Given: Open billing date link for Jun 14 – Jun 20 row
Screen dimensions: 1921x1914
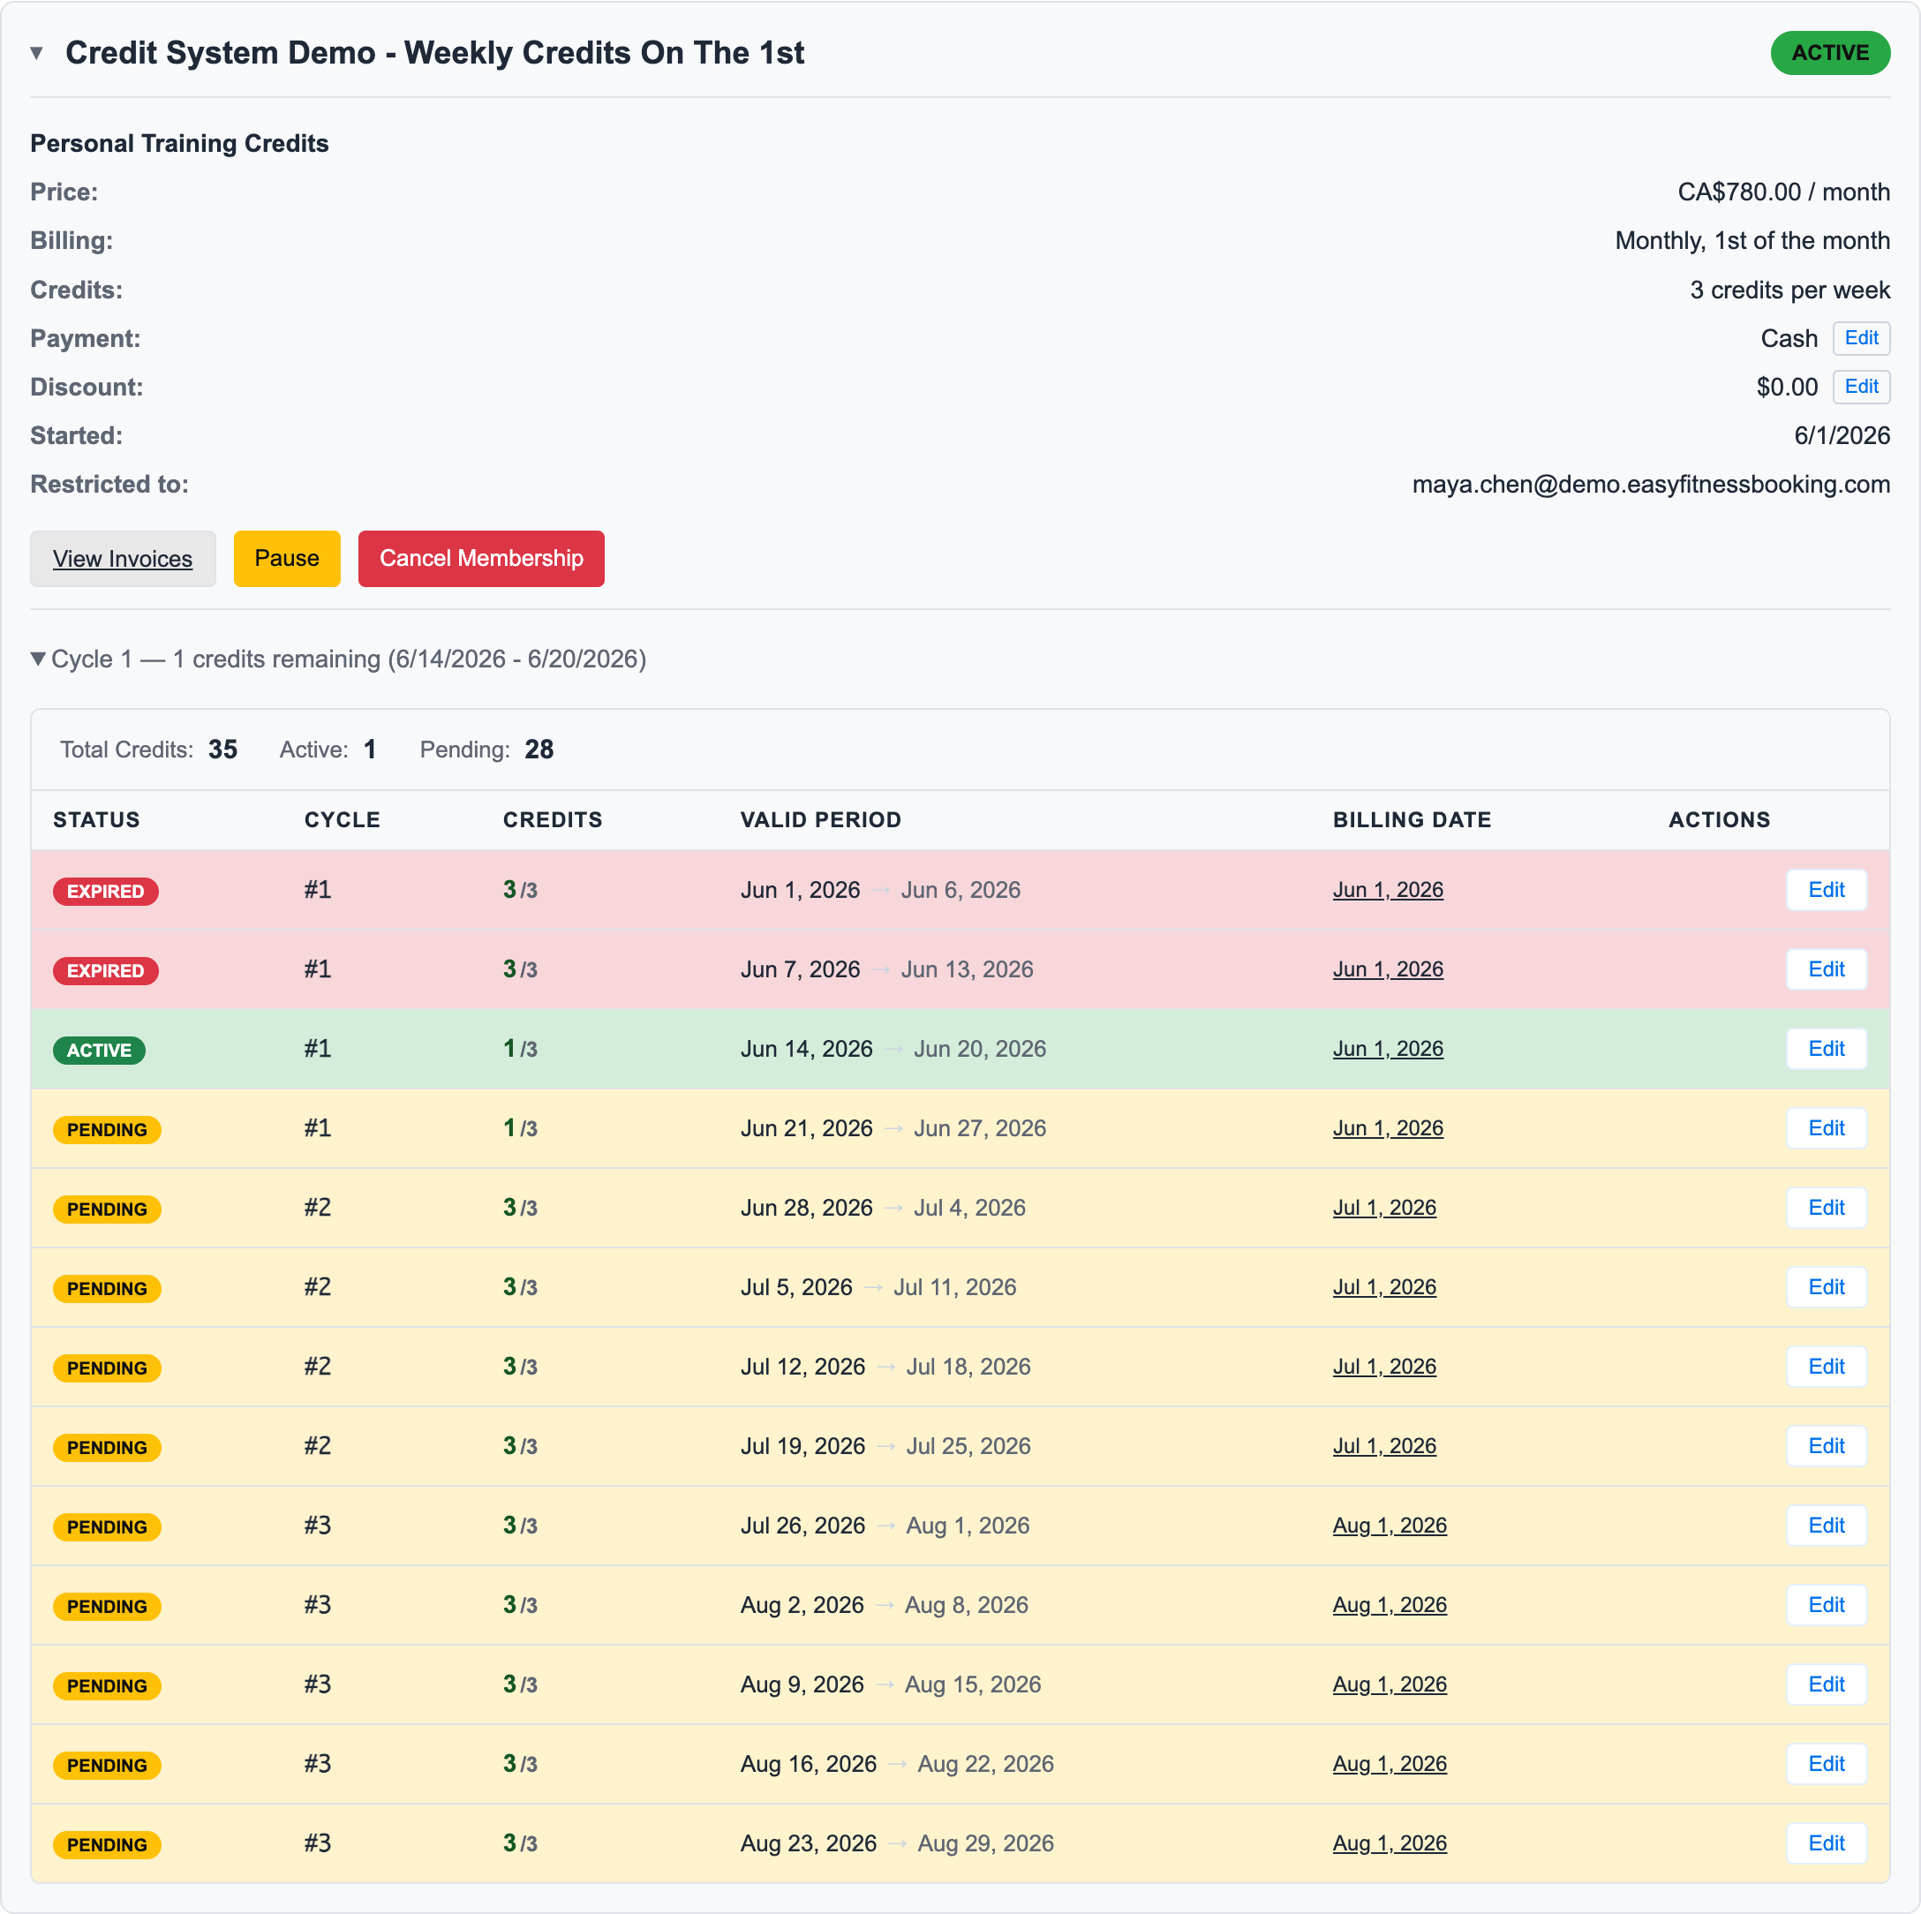Looking at the screenshot, I should click(1388, 1049).
